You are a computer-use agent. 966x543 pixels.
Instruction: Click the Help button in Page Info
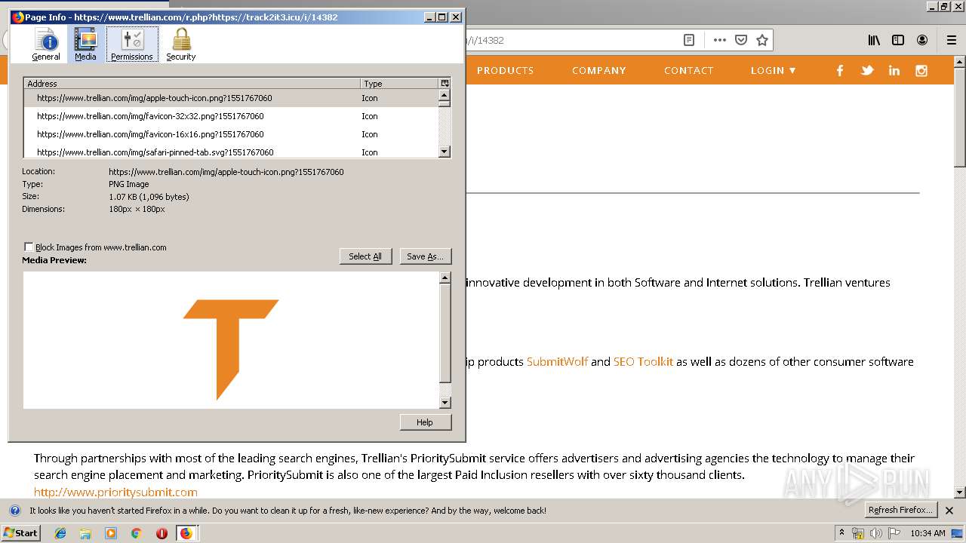pos(425,422)
